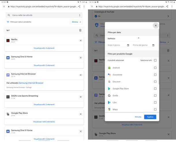The width and height of the screenshot is (176, 142).
Task: Expand the left 'Elimina' dropdown
Action: [76, 22]
